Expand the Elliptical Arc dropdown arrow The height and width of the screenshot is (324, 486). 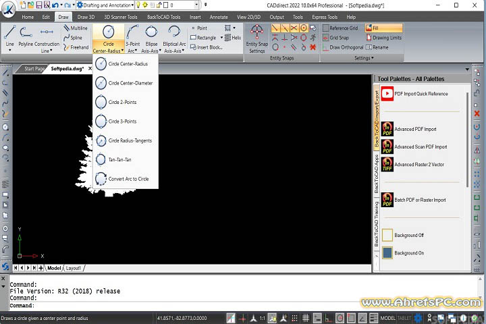pos(183,51)
